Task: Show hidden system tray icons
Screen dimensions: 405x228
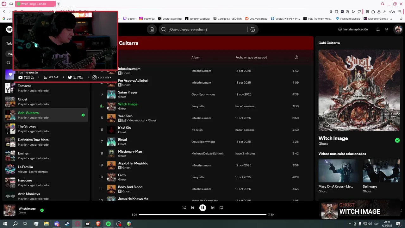Action: click(x=350, y=224)
